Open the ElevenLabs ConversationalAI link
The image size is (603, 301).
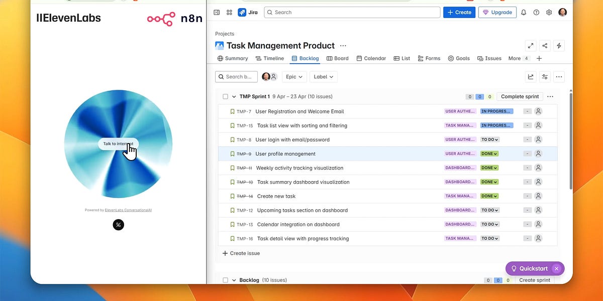coord(128,210)
